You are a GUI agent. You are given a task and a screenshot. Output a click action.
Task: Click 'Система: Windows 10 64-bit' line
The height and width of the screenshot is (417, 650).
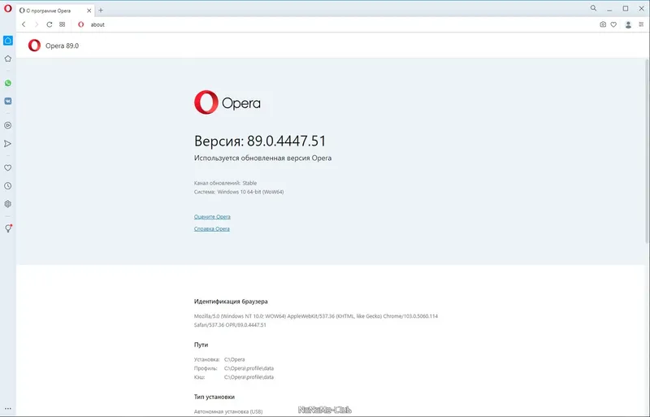(239, 192)
